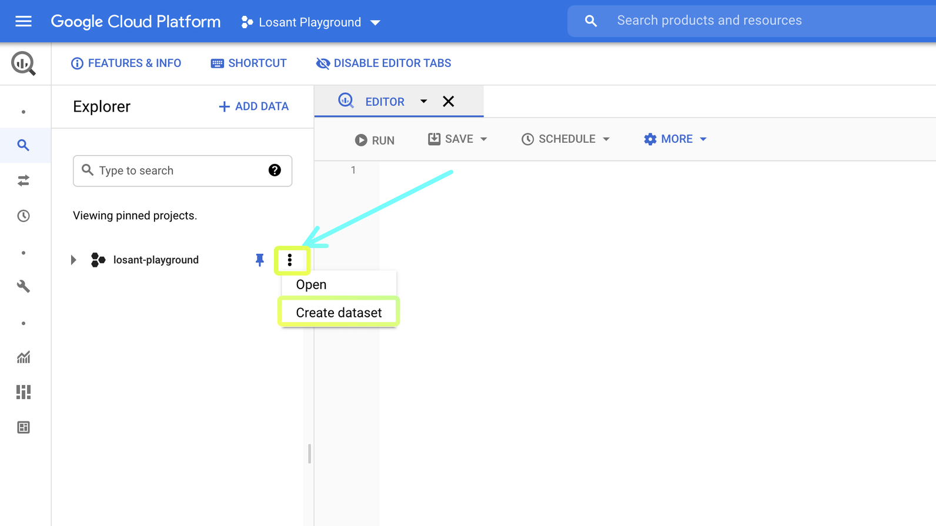Screen dimensions: 936x526
Task: Open the Save dropdown
Action: pyautogui.click(x=458, y=139)
